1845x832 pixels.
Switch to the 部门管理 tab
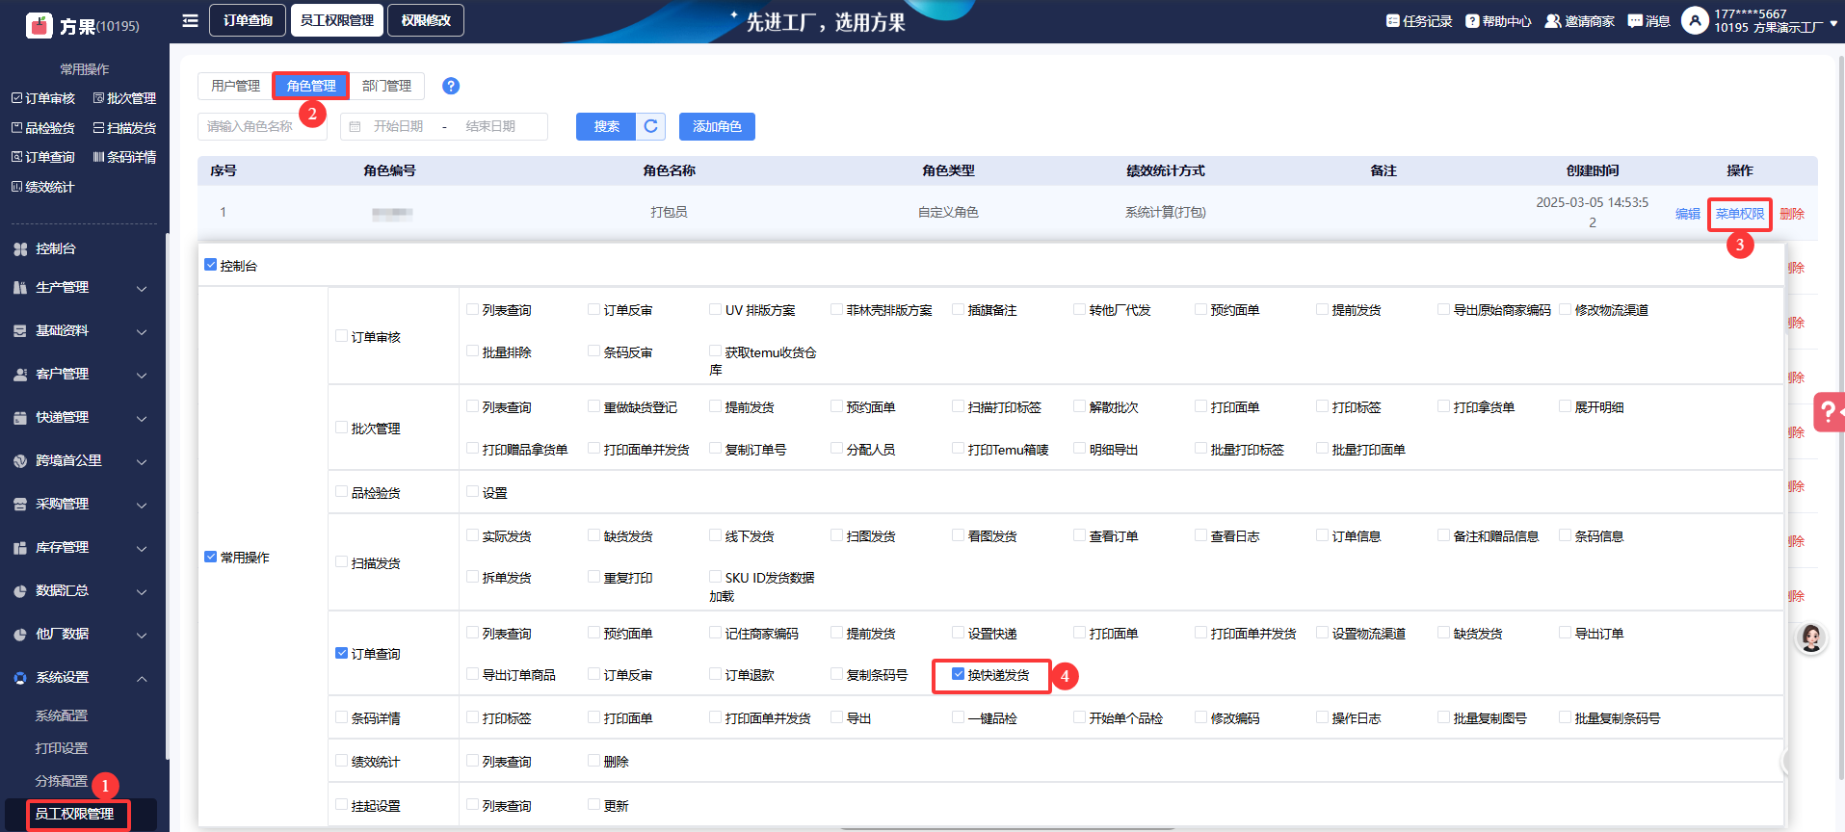pos(386,86)
